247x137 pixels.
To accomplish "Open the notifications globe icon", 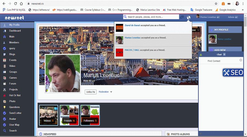I will 189,17.
